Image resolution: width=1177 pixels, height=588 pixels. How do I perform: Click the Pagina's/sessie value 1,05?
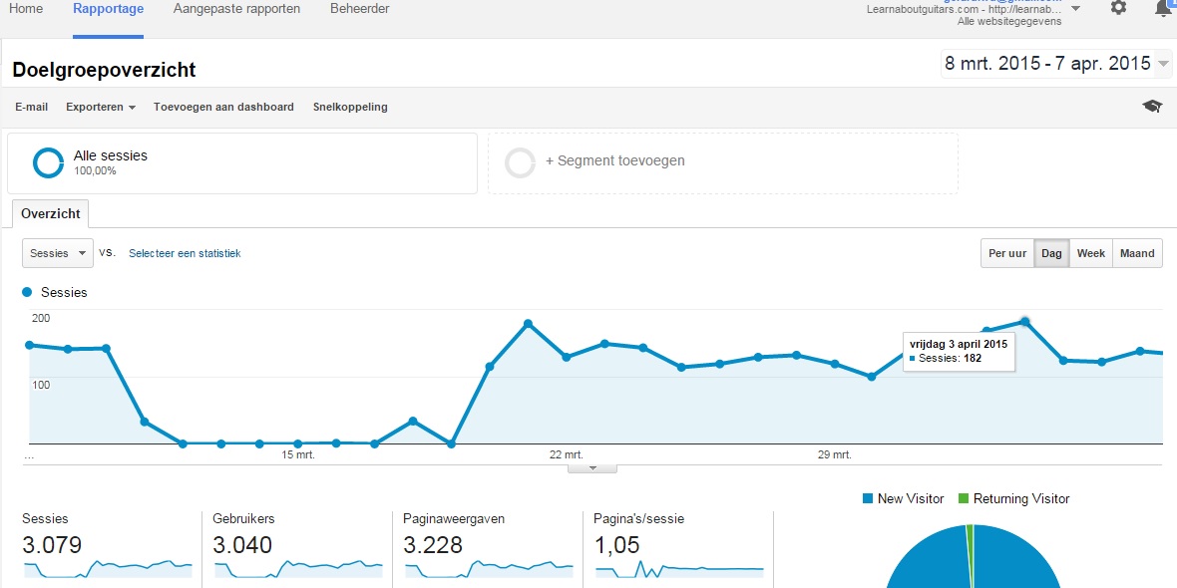pyautogui.click(x=616, y=544)
